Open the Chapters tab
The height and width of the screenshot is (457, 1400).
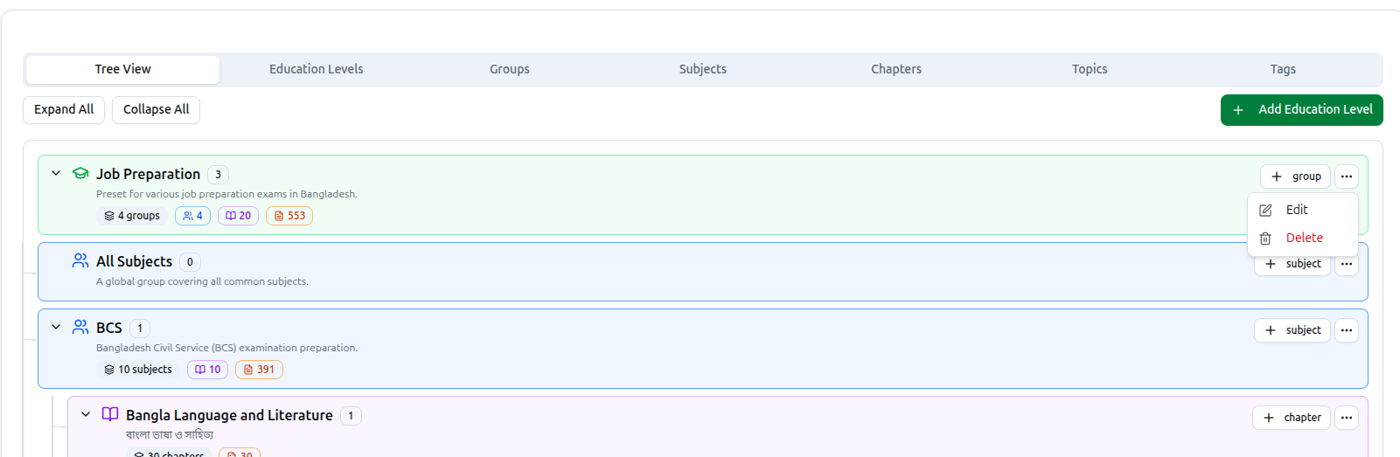(896, 69)
